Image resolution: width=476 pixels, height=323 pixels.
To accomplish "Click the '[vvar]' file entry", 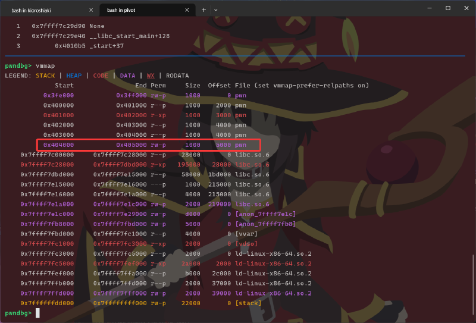I will click(246, 234).
